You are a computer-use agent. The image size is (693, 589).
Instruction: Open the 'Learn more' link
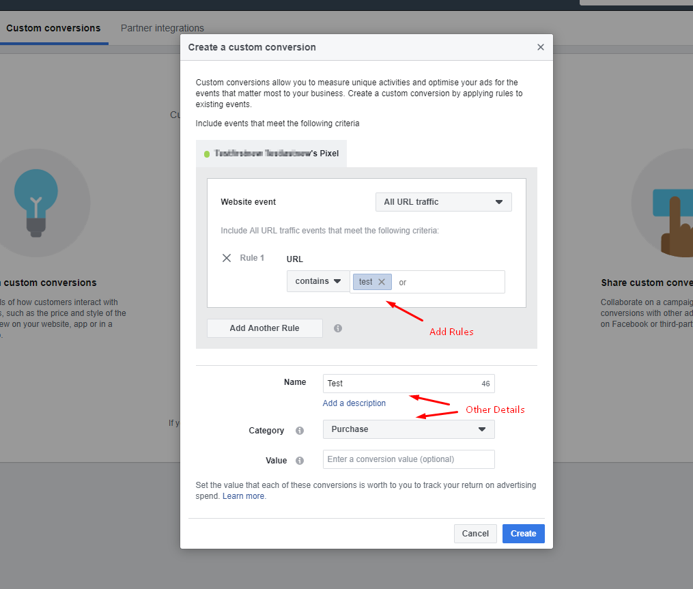pyautogui.click(x=243, y=496)
